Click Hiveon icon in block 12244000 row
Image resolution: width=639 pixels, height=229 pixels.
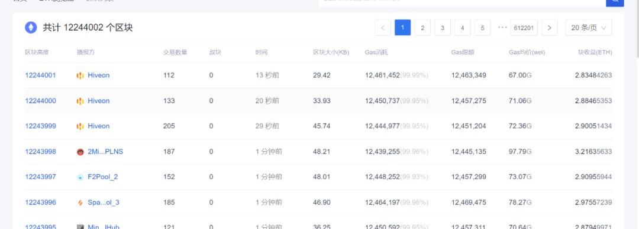click(80, 101)
